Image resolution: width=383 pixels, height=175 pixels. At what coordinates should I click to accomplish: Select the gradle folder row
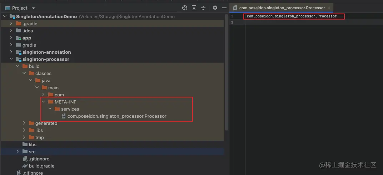click(x=112, y=45)
